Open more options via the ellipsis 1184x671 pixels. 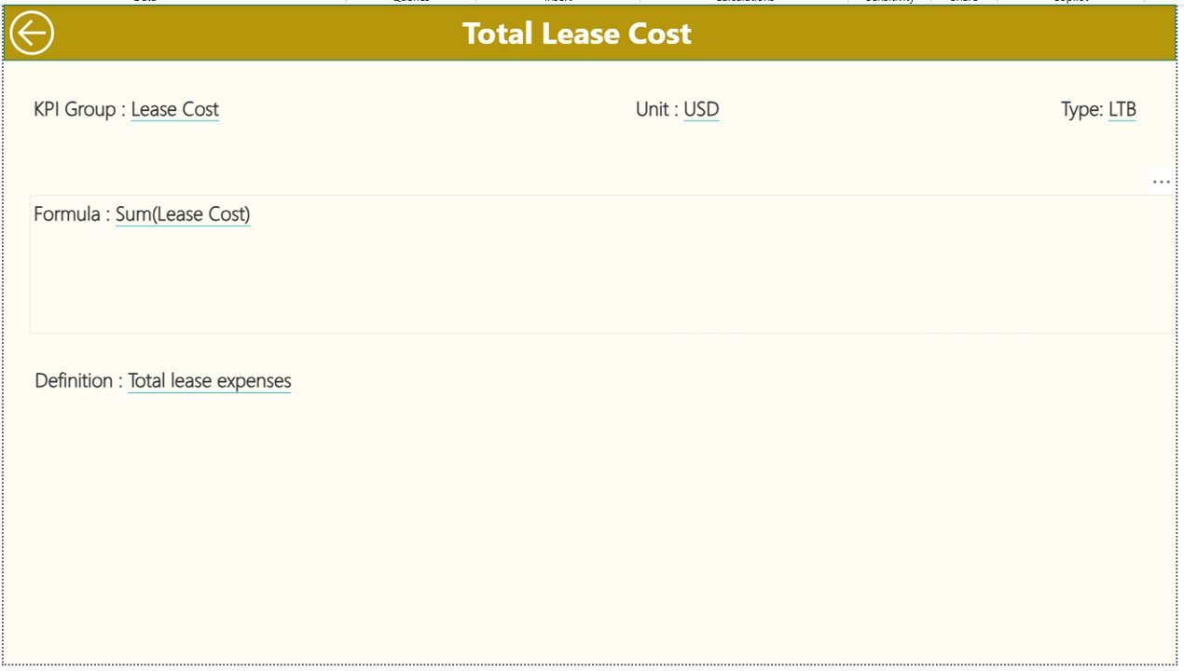[1161, 182]
